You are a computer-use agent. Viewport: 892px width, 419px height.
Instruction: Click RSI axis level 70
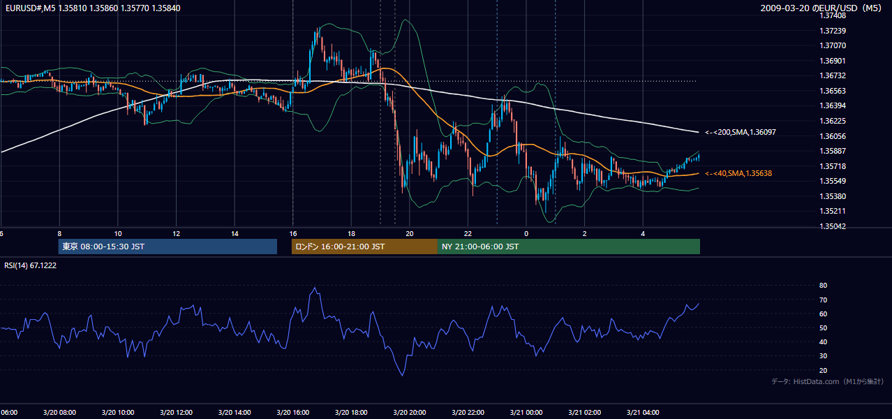click(823, 300)
